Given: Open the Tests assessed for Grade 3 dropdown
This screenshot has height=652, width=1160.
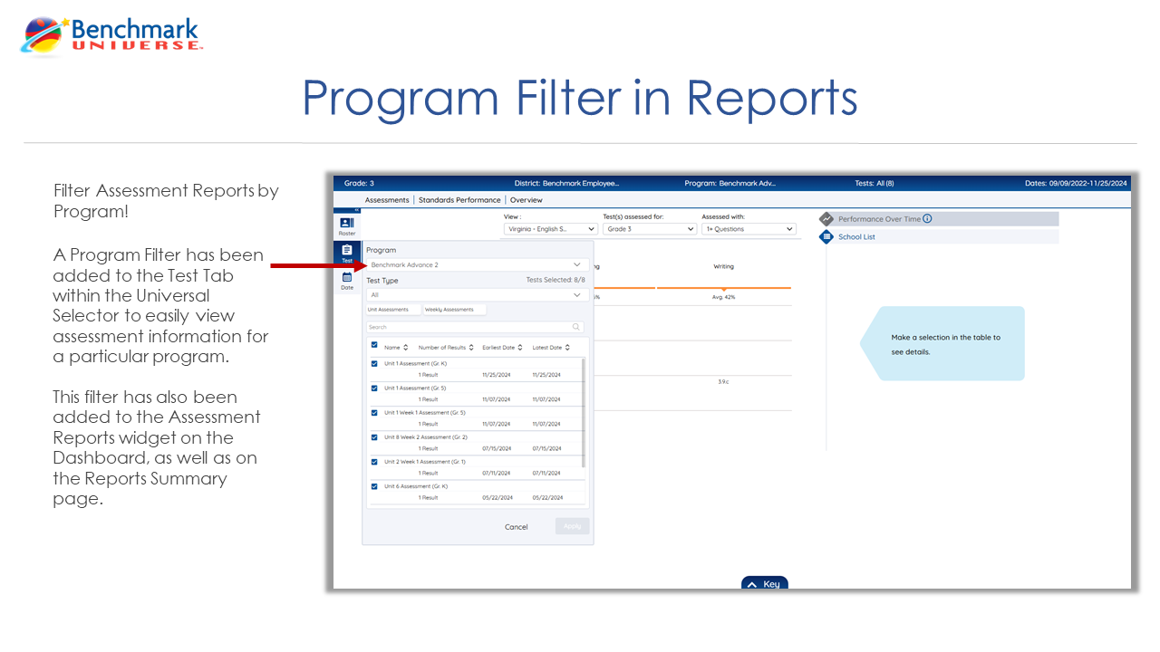Looking at the screenshot, I should pos(650,229).
